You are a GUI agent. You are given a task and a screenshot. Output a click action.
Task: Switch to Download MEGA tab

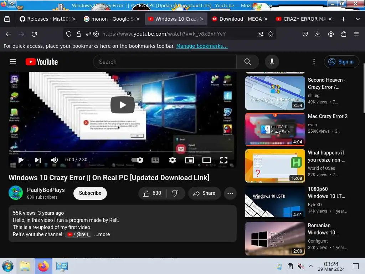click(x=240, y=19)
